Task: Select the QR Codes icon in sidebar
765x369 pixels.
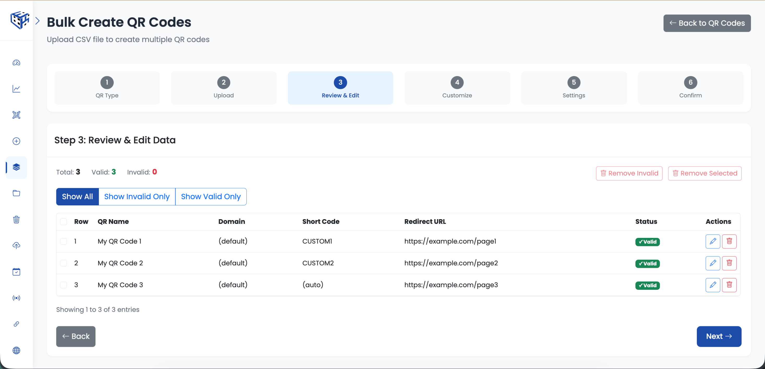Action: 16,115
